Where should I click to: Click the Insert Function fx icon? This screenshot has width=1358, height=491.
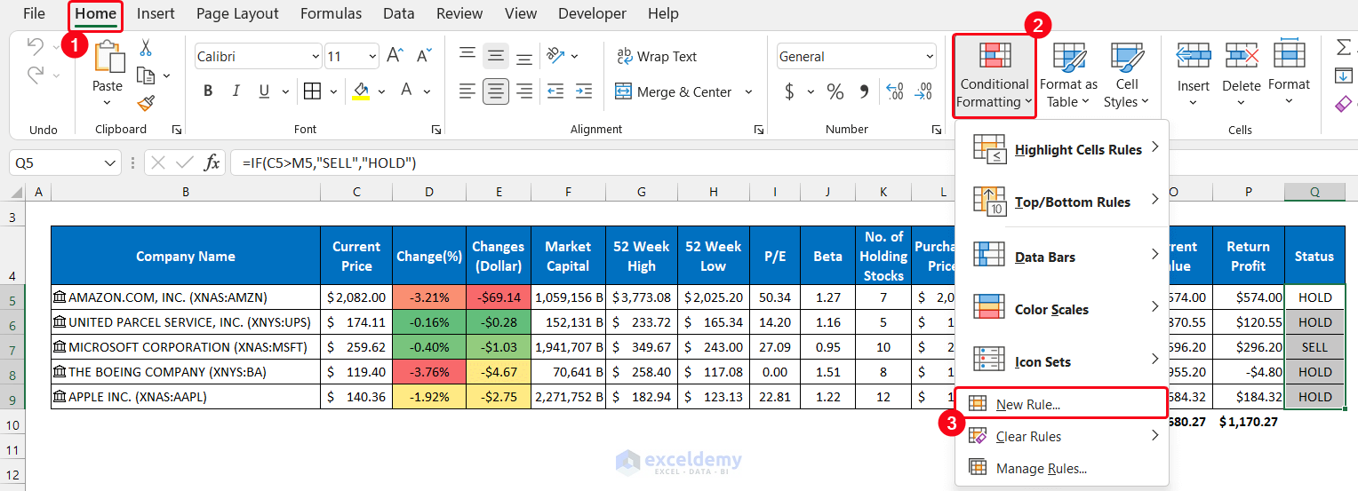[212, 162]
